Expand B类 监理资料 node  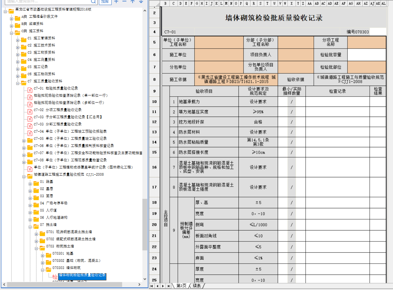(x=11, y=26)
